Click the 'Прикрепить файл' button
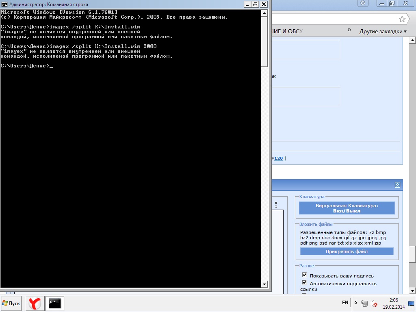 click(x=347, y=251)
